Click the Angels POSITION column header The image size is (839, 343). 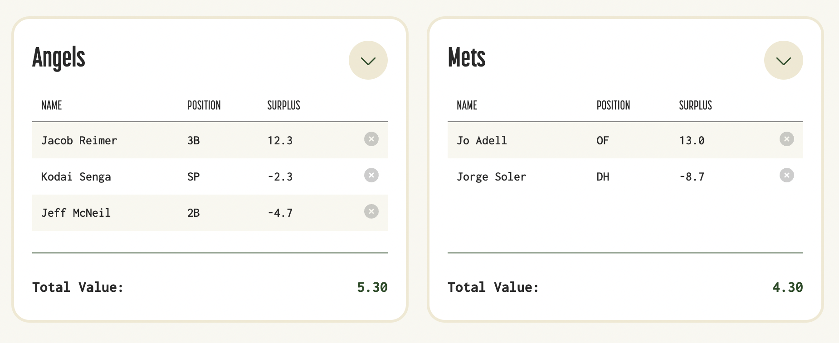click(204, 105)
